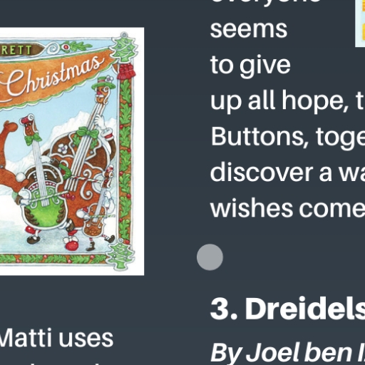365x365 pixels.
Task: Click the 'Buttons' text line
Action: click(287, 137)
